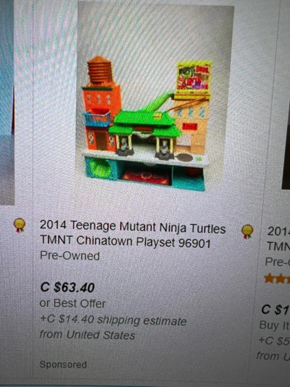Click the second listing's 'from U' location text

(273, 356)
